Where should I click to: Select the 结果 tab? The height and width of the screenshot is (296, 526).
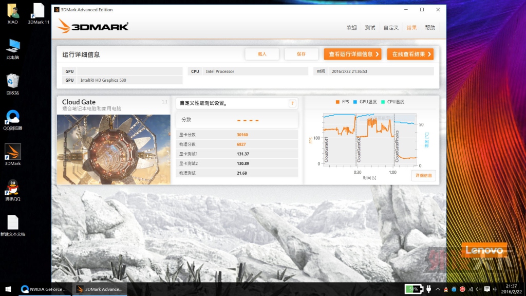(x=411, y=28)
